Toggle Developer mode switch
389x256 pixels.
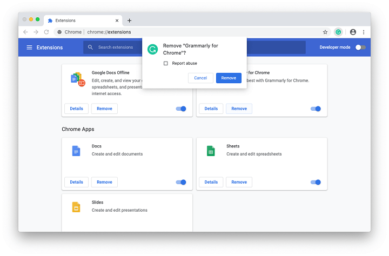(x=360, y=47)
